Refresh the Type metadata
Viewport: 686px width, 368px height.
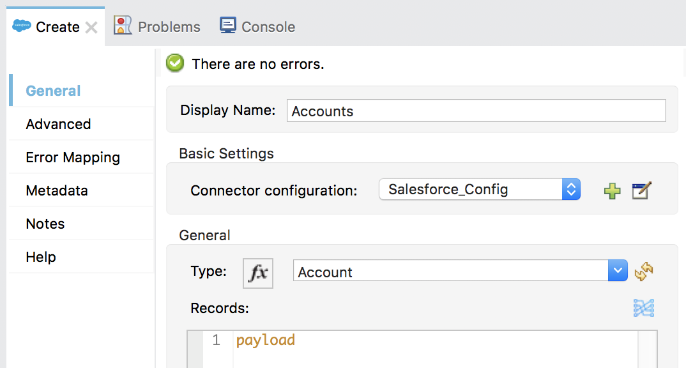pyautogui.click(x=644, y=272)
